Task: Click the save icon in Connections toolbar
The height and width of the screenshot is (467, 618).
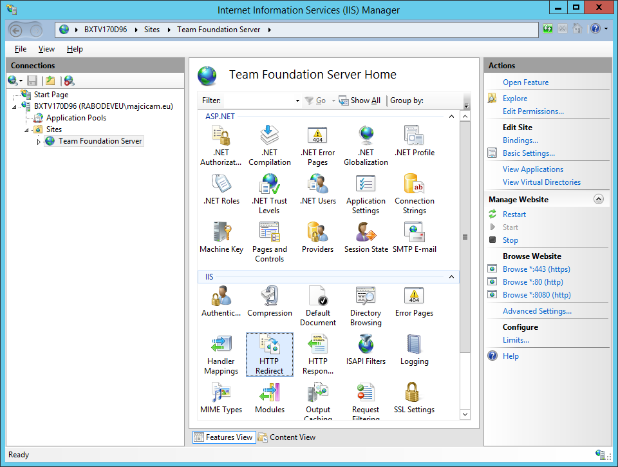Action: pos(32,81)
